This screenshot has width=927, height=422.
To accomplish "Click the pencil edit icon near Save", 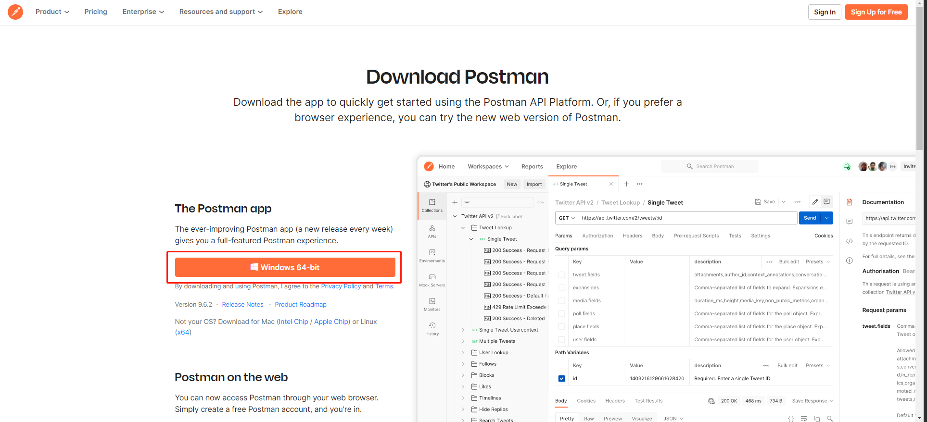I will (x=815, y=202).
